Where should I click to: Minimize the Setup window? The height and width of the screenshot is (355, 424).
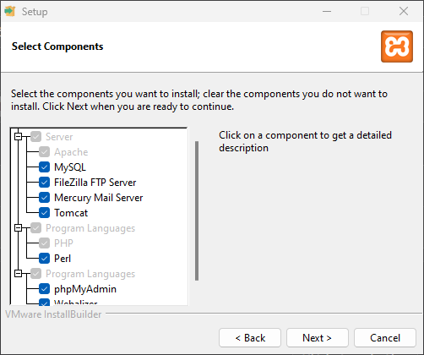click(x=327, y=11)
